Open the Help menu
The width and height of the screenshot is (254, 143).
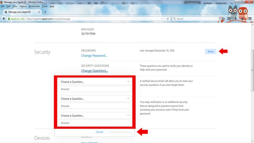pos(52,6)
